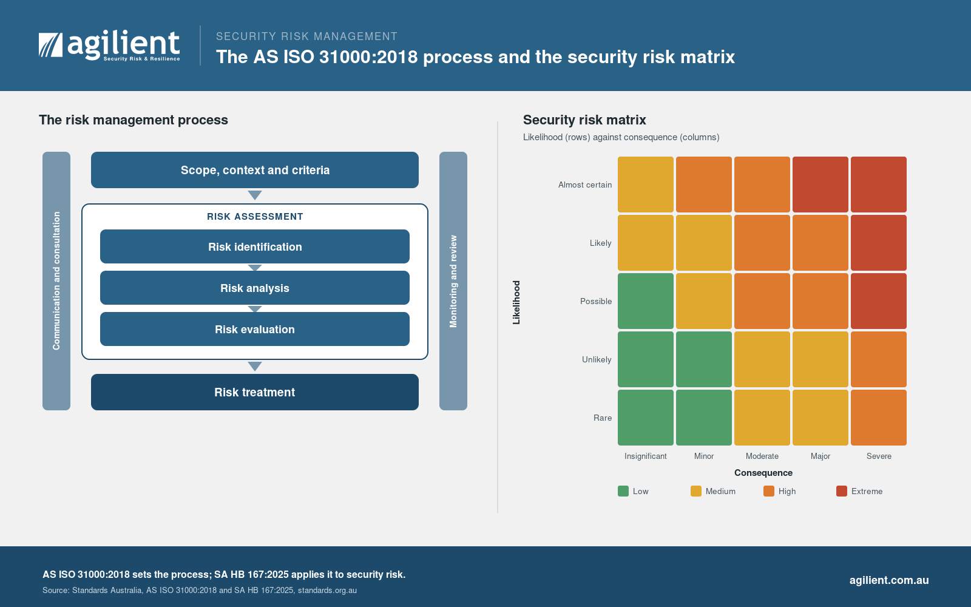
Task: Select the Risk treatment box
Action: (x=255, y=392)
